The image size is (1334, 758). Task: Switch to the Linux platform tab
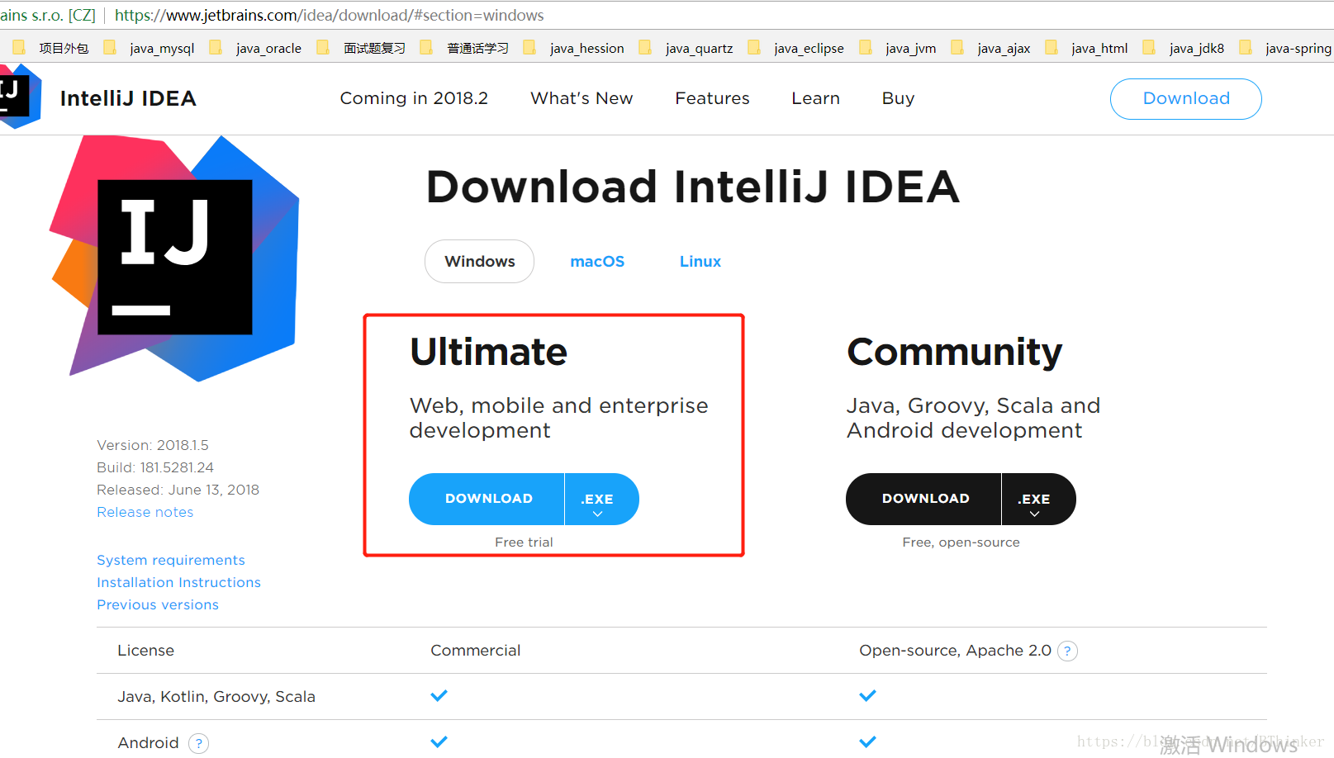(x=700, y=262)
